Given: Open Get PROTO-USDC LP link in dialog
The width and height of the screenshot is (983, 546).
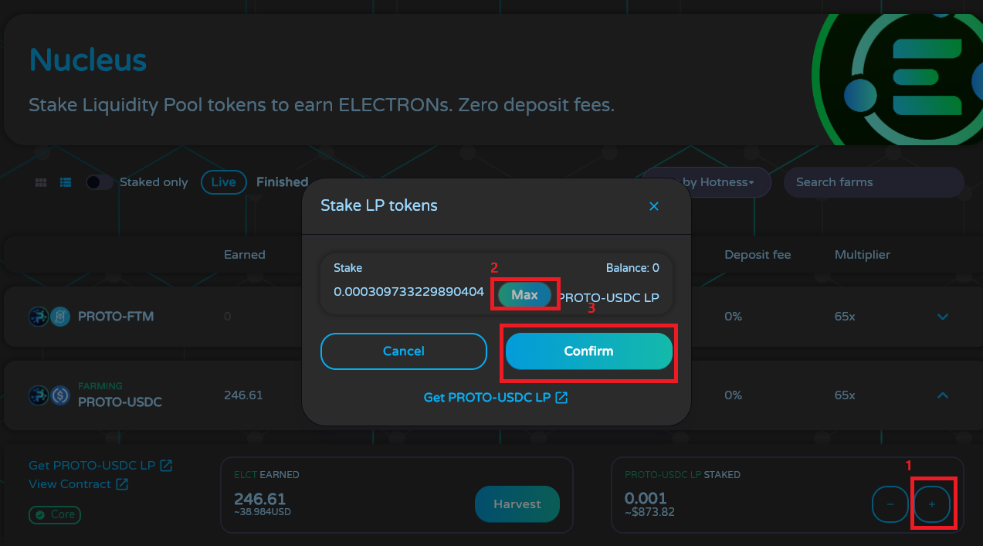Looking at the screenshot, I should [496, 398].
